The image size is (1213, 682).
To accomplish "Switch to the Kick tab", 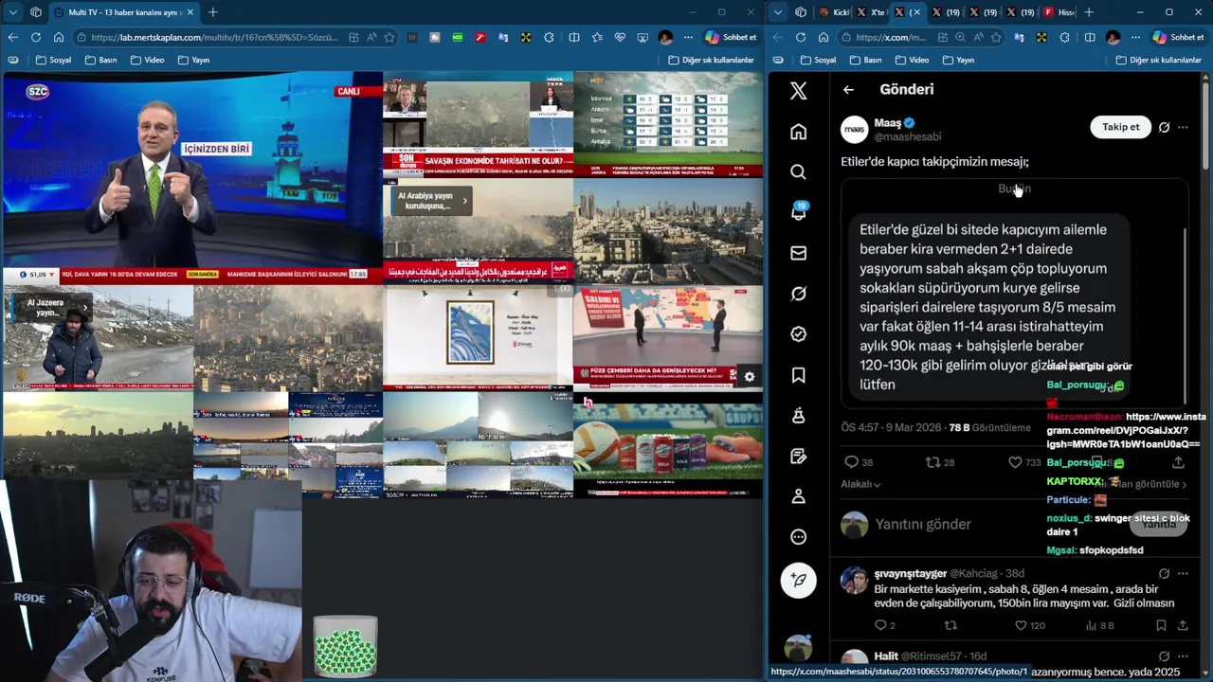I will 834,12.
